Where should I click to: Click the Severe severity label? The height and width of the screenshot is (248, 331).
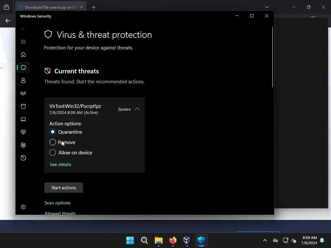coord(124,109)
